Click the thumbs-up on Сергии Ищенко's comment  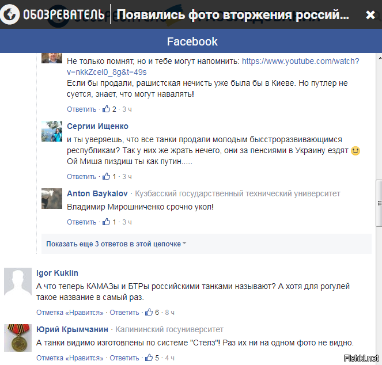[106, 176]
